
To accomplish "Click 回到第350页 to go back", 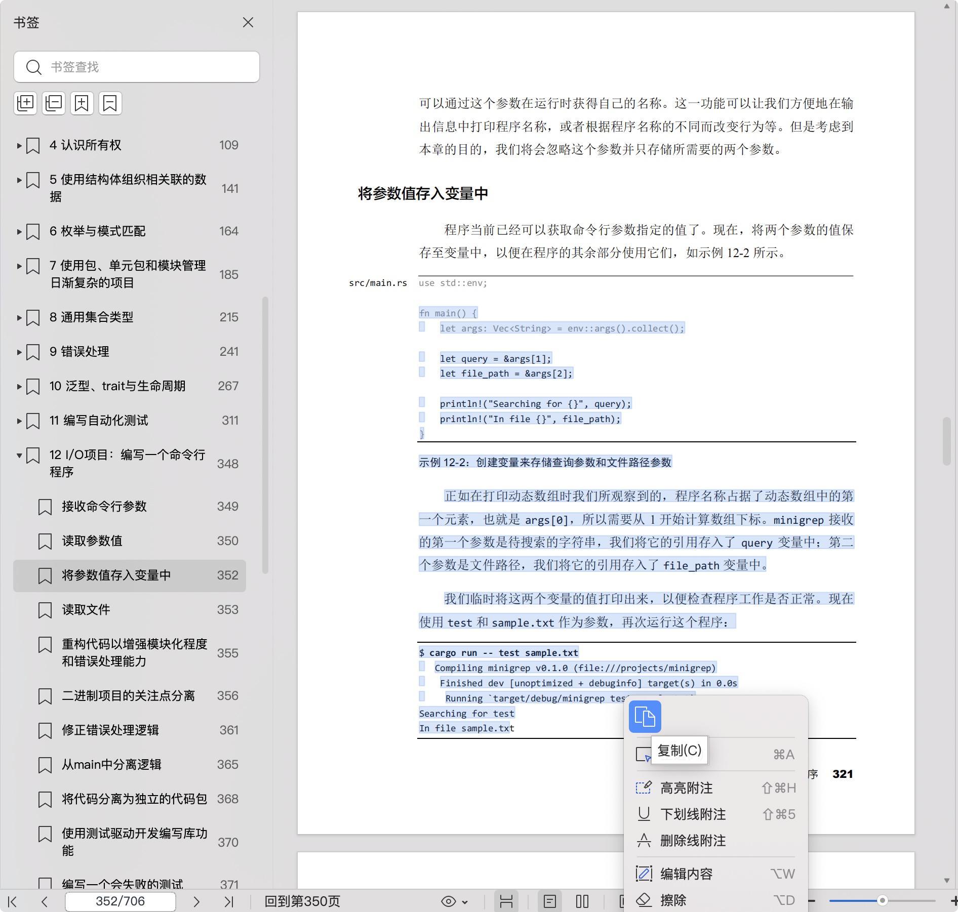I will (x=302, y=901).
